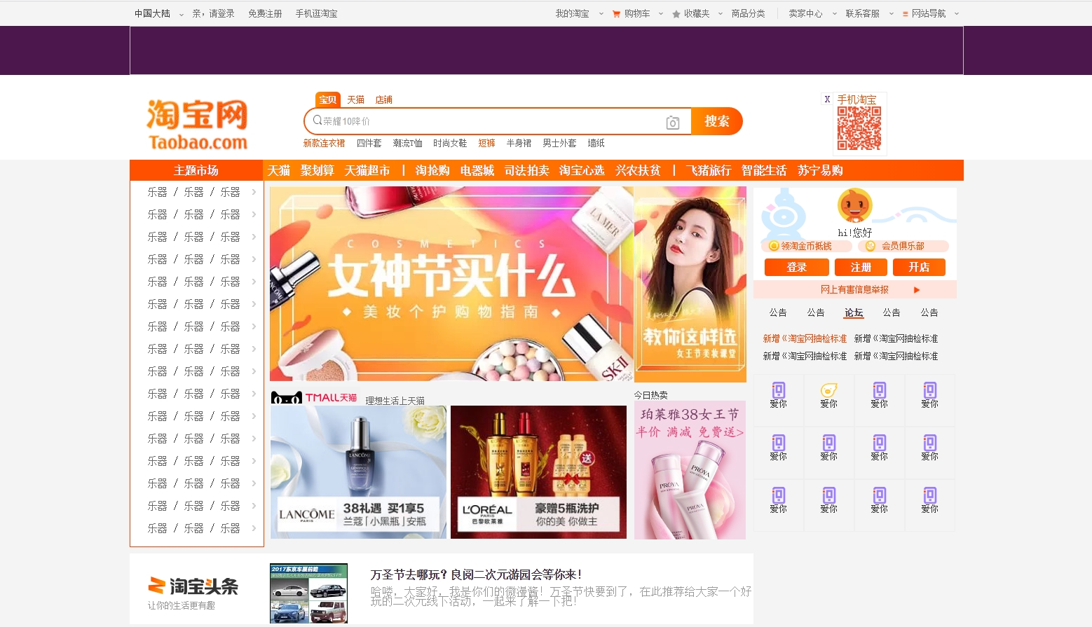Expand the 购物车 dropdown arrow
This screenshot has width=1092, height=627.
(661, 14)
